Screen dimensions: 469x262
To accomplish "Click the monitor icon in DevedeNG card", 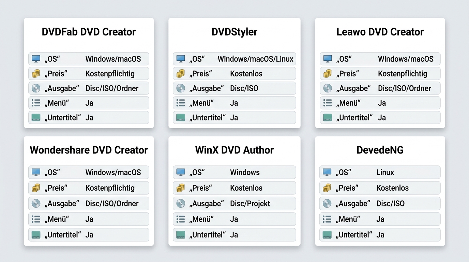I will [327, 172].
